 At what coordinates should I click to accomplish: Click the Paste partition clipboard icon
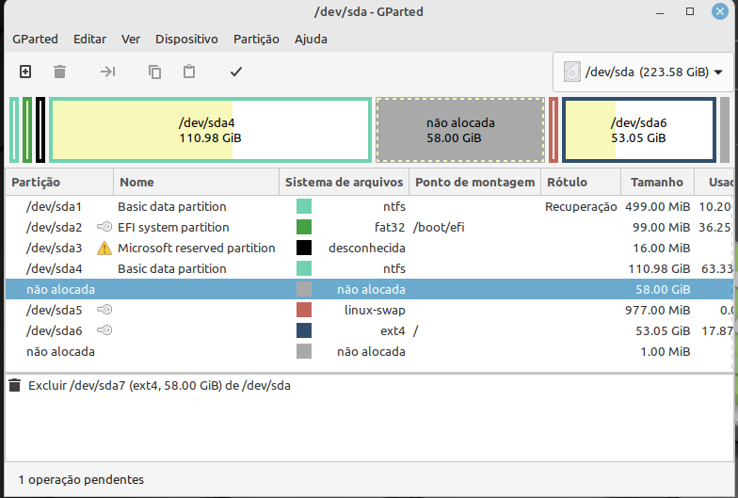(x=189, y=72)
